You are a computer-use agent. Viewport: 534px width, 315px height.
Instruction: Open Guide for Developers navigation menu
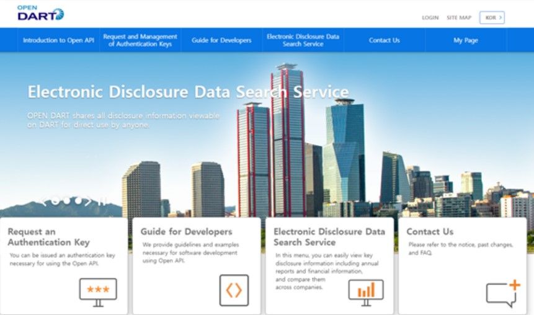(221, 40)
